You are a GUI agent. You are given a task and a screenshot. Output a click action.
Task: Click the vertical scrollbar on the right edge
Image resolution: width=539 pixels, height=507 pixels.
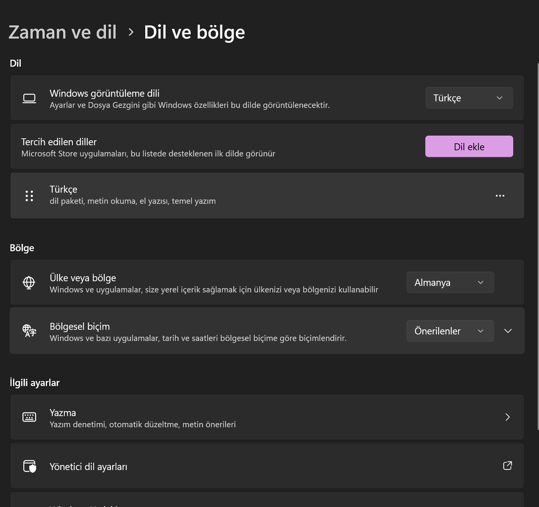pos(537,247)
